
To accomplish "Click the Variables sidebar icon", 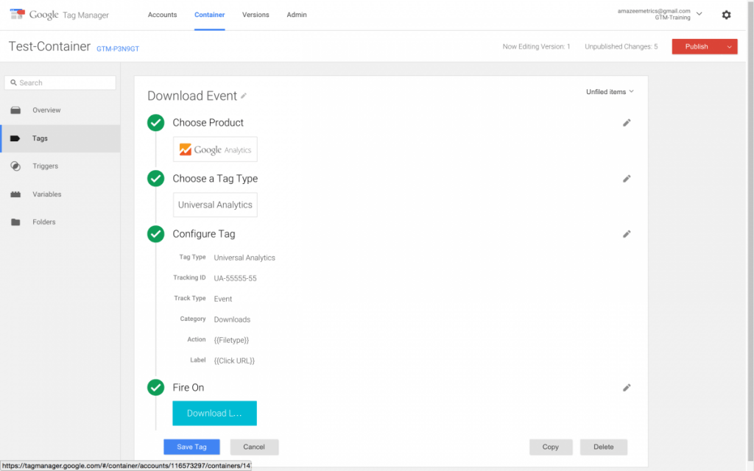I will (15, 194).
